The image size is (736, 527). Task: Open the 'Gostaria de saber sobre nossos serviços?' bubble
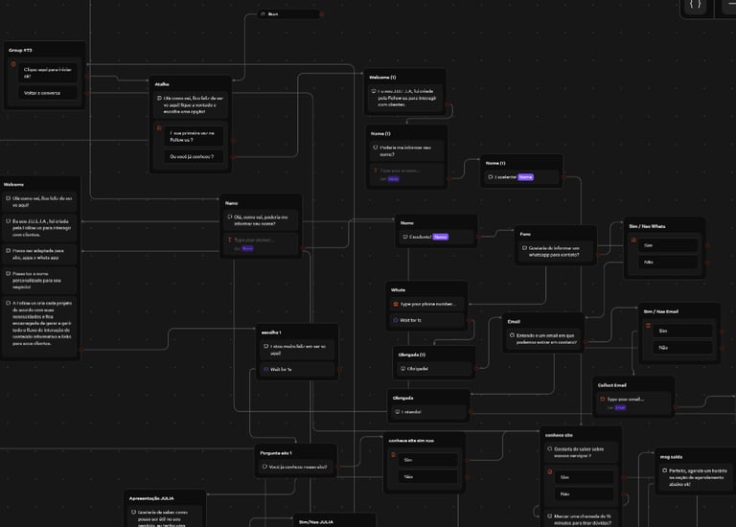point(581,452)
